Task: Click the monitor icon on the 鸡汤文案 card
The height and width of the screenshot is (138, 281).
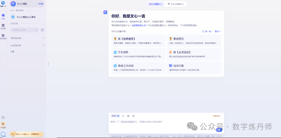Action: pos(171,66)
